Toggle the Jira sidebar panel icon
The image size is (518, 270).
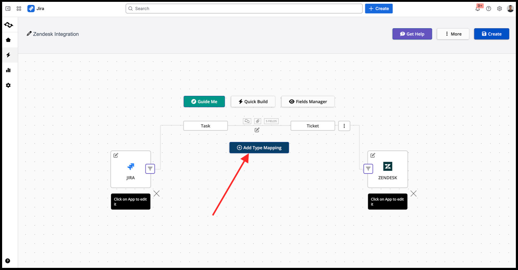coord(8,8)
